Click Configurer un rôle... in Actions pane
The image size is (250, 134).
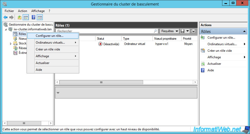tap(221, 38)
